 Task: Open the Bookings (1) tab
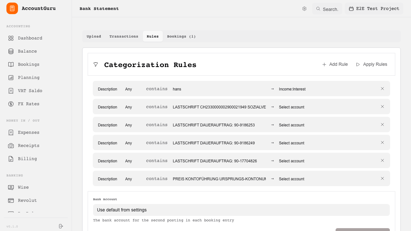coord(181,36)
